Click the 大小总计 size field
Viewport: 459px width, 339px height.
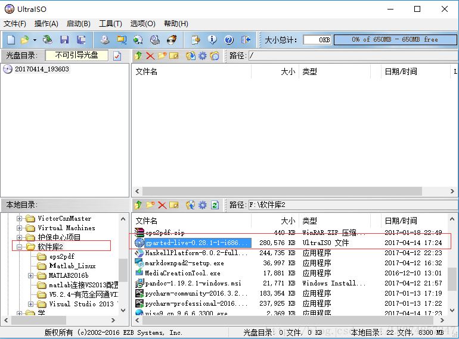pos(317,40)
